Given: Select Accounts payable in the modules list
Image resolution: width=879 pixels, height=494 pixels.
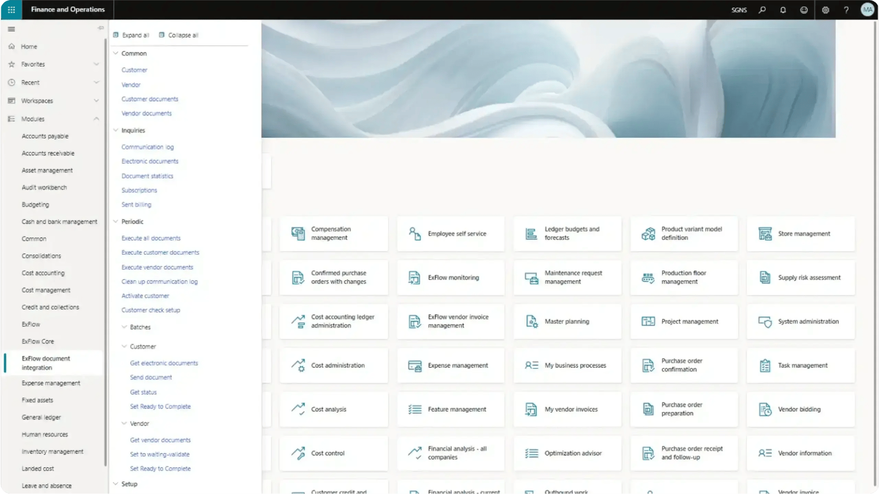Looking at the screenshot, I should click(x=45, y=136).
